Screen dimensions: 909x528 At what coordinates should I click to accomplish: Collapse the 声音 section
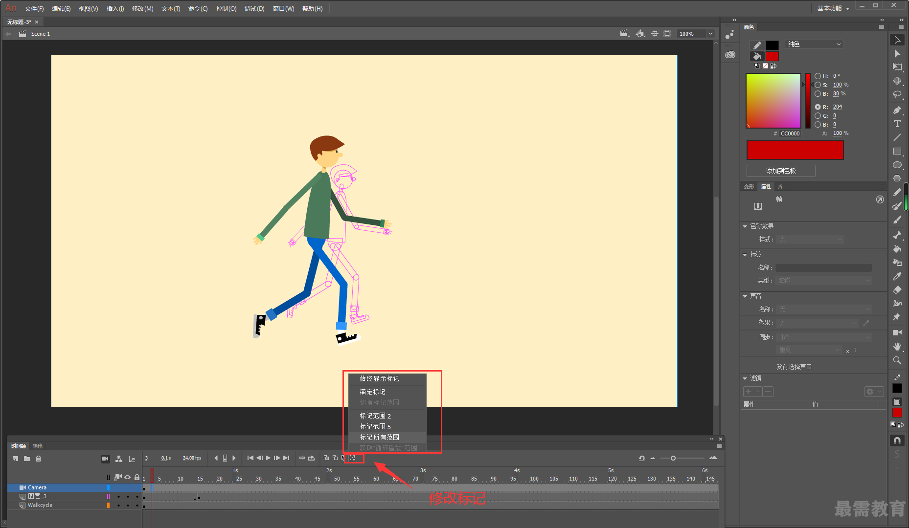click(745, 296)
